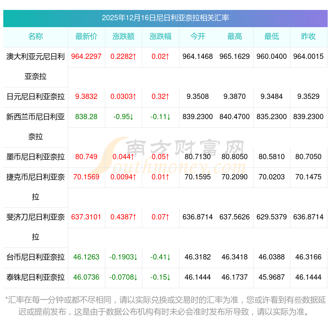Click the exchange rate disclaimer footnote text
The image size is (331, 322).
[165, 306]
